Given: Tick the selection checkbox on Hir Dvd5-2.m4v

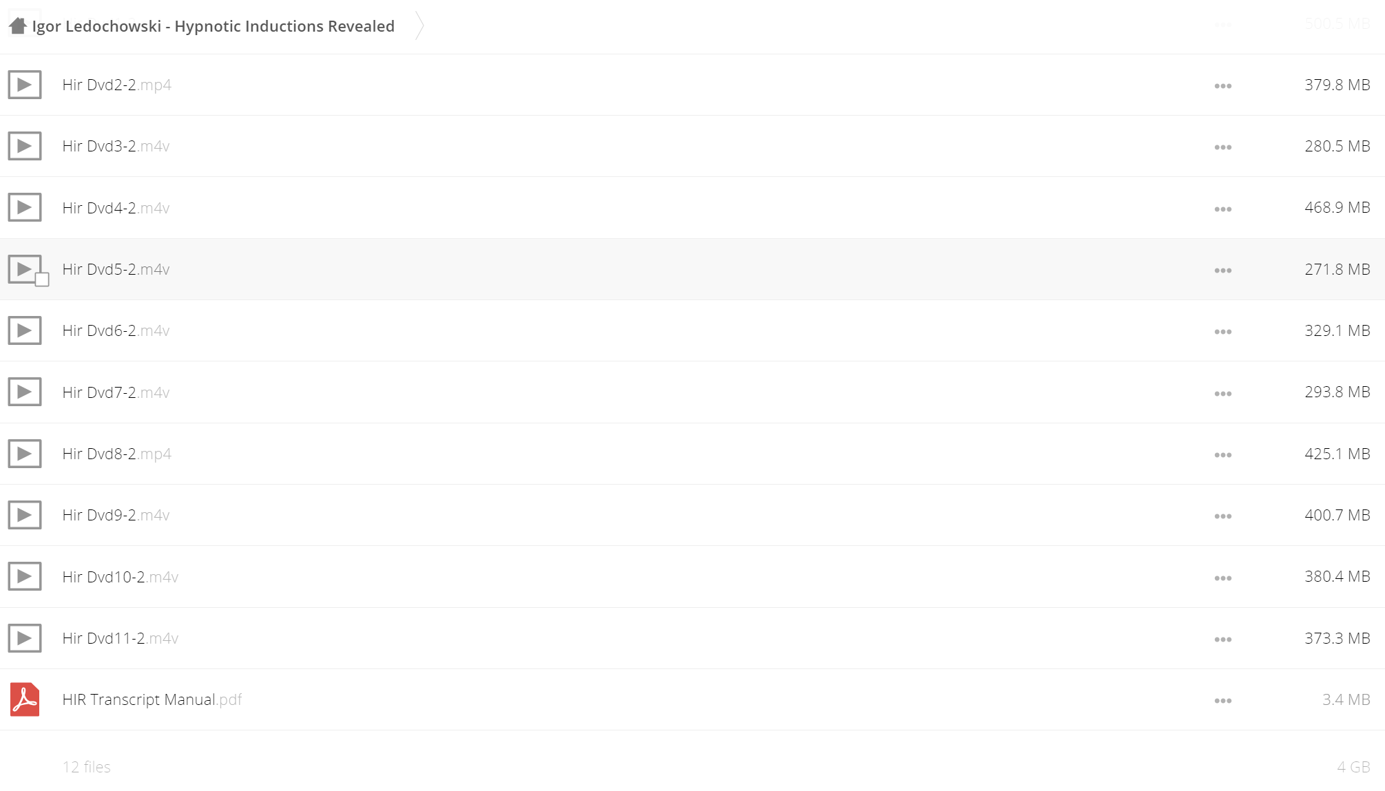Looking at the screenshot, I should [x=42, y=280].
